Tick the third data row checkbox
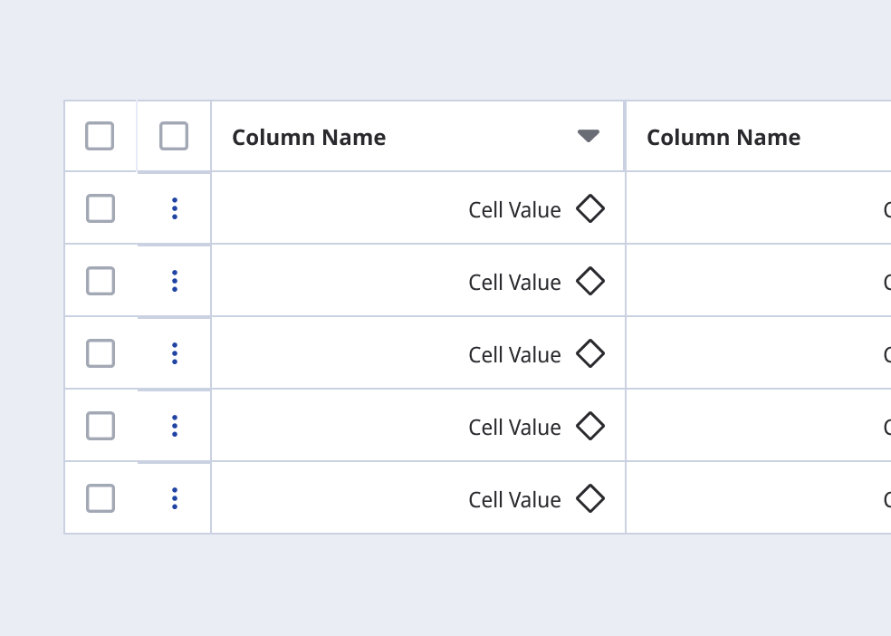The height and width of the screenshot is (636, 891). click(100, 353)
